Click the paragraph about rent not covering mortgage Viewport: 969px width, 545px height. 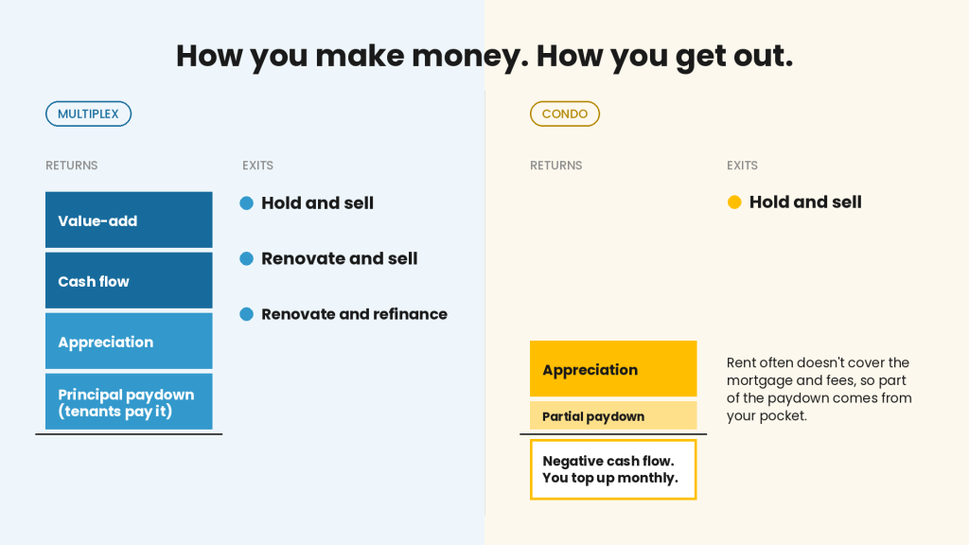[x=819, y=389]
